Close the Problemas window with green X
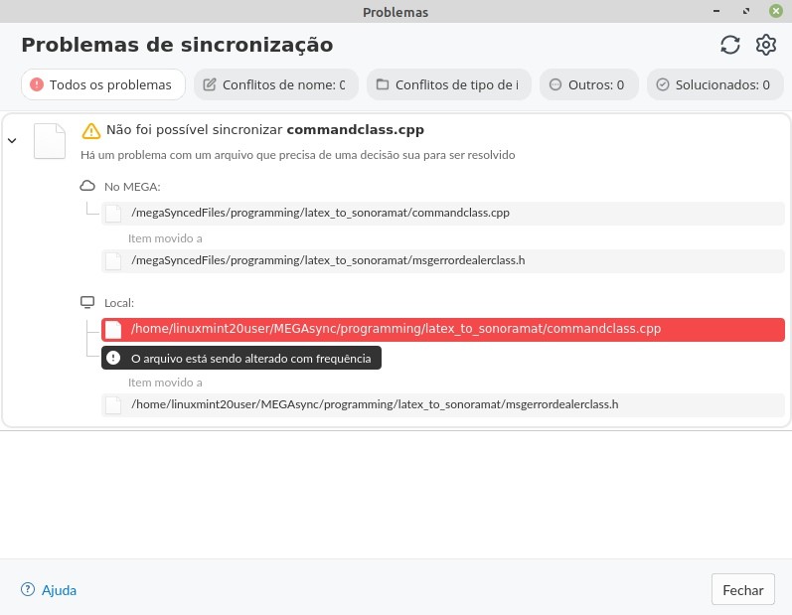This screenshot has width=792, height=615. click(776, 11)
